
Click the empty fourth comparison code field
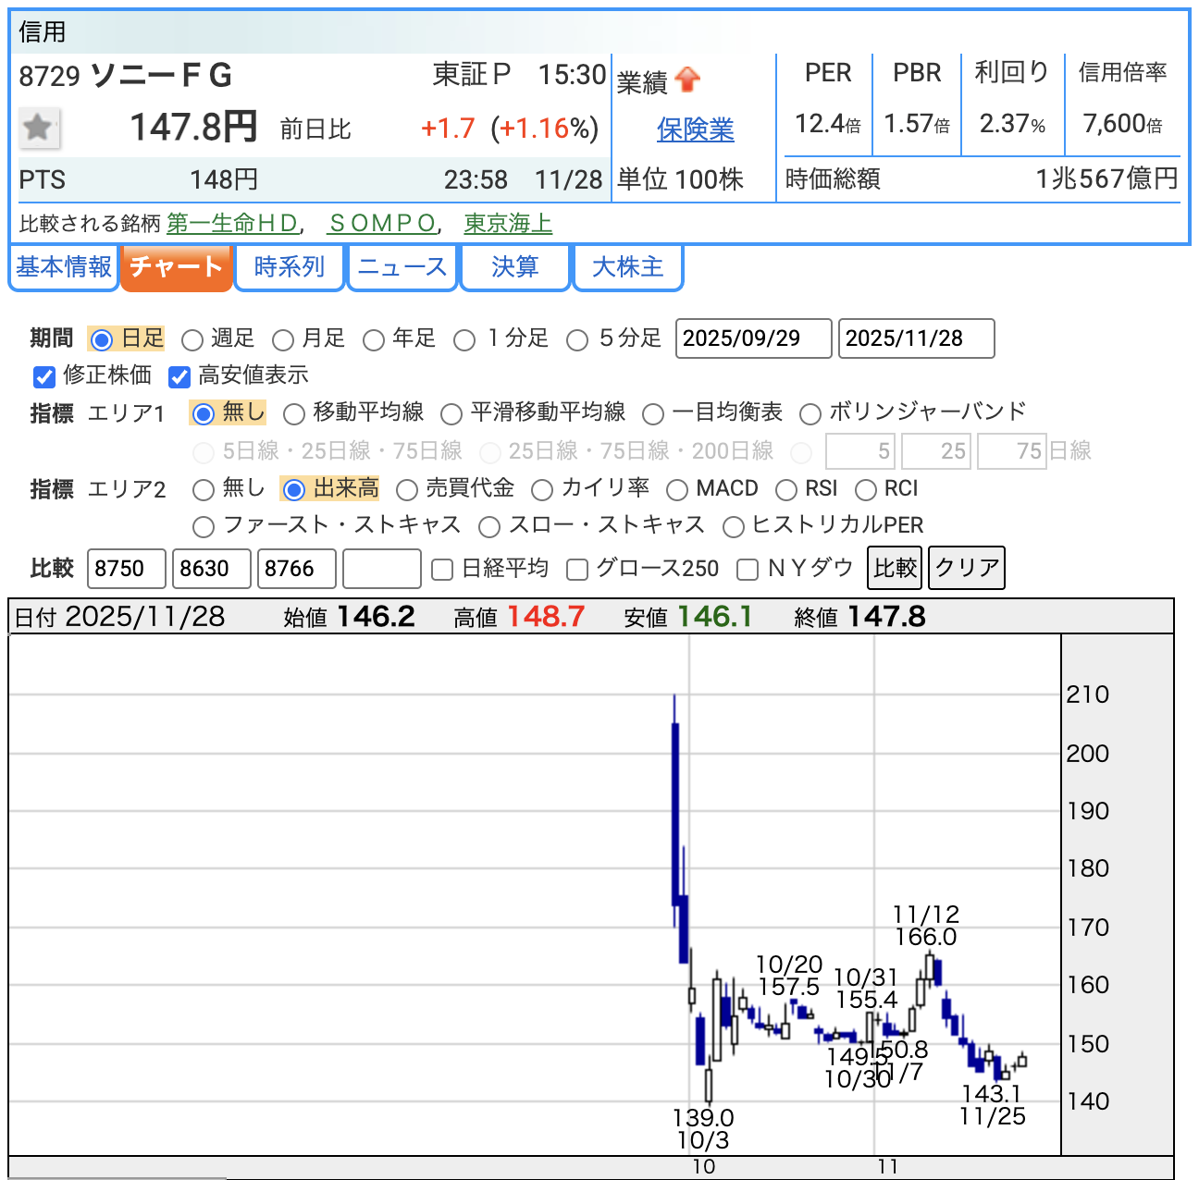tap(381, 569)
